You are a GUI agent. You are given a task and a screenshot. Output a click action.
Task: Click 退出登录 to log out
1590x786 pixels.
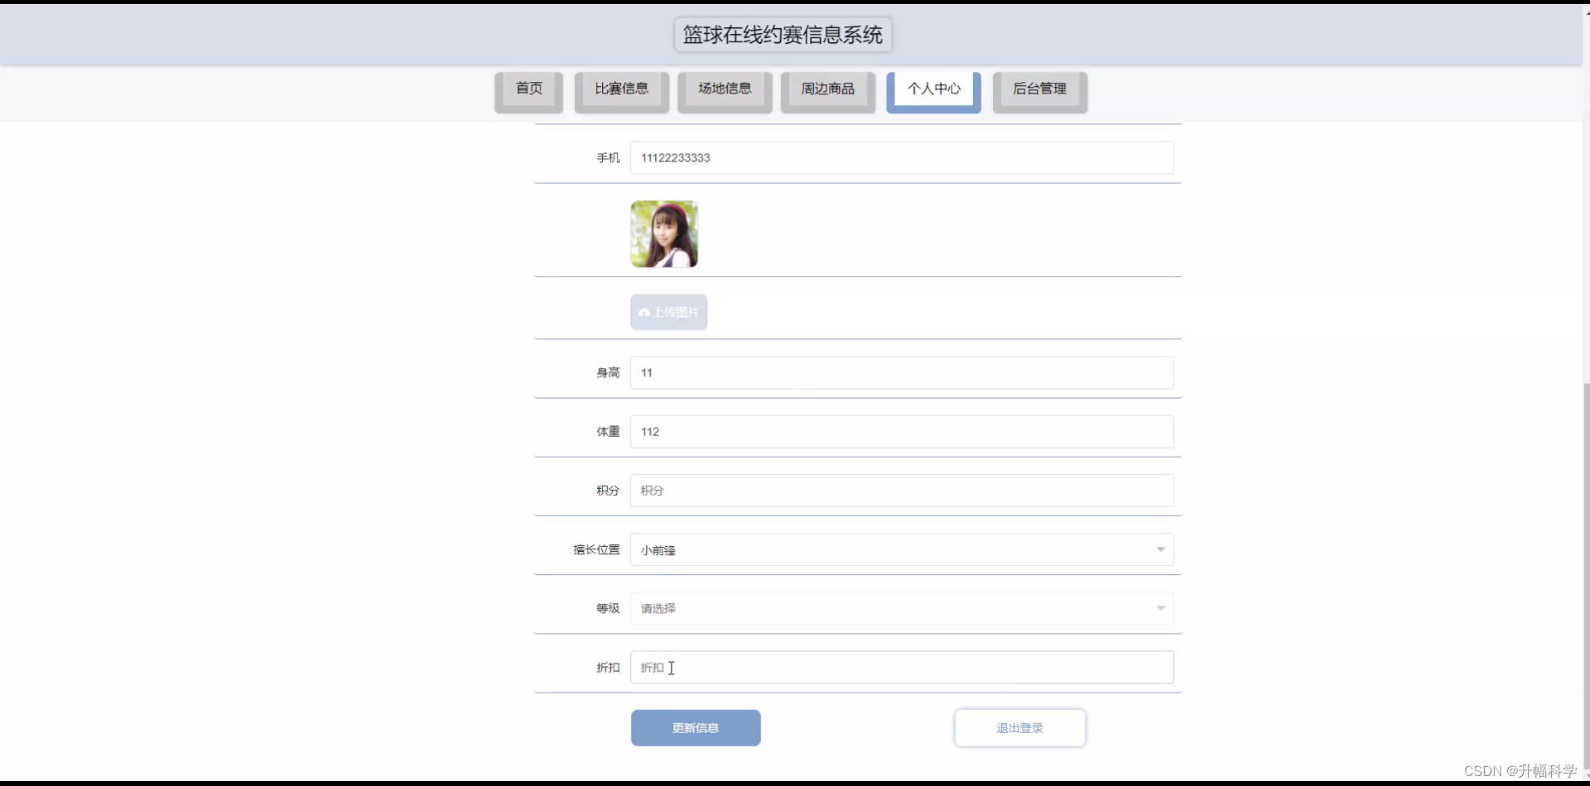(x=1019, y=727)
